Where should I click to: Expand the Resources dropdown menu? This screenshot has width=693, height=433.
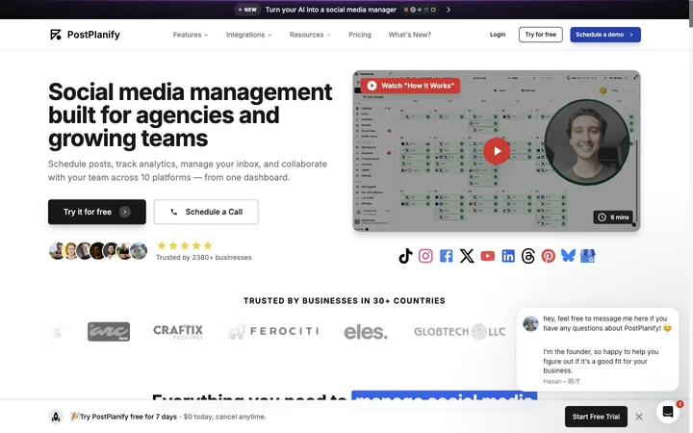tap(310, 35)
